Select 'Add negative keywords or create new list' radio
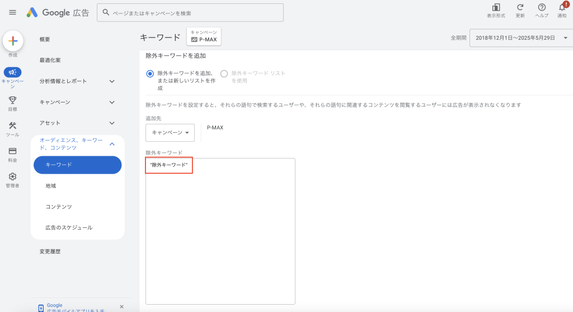The height and width of the screenshot is (312, 573). 150,73
